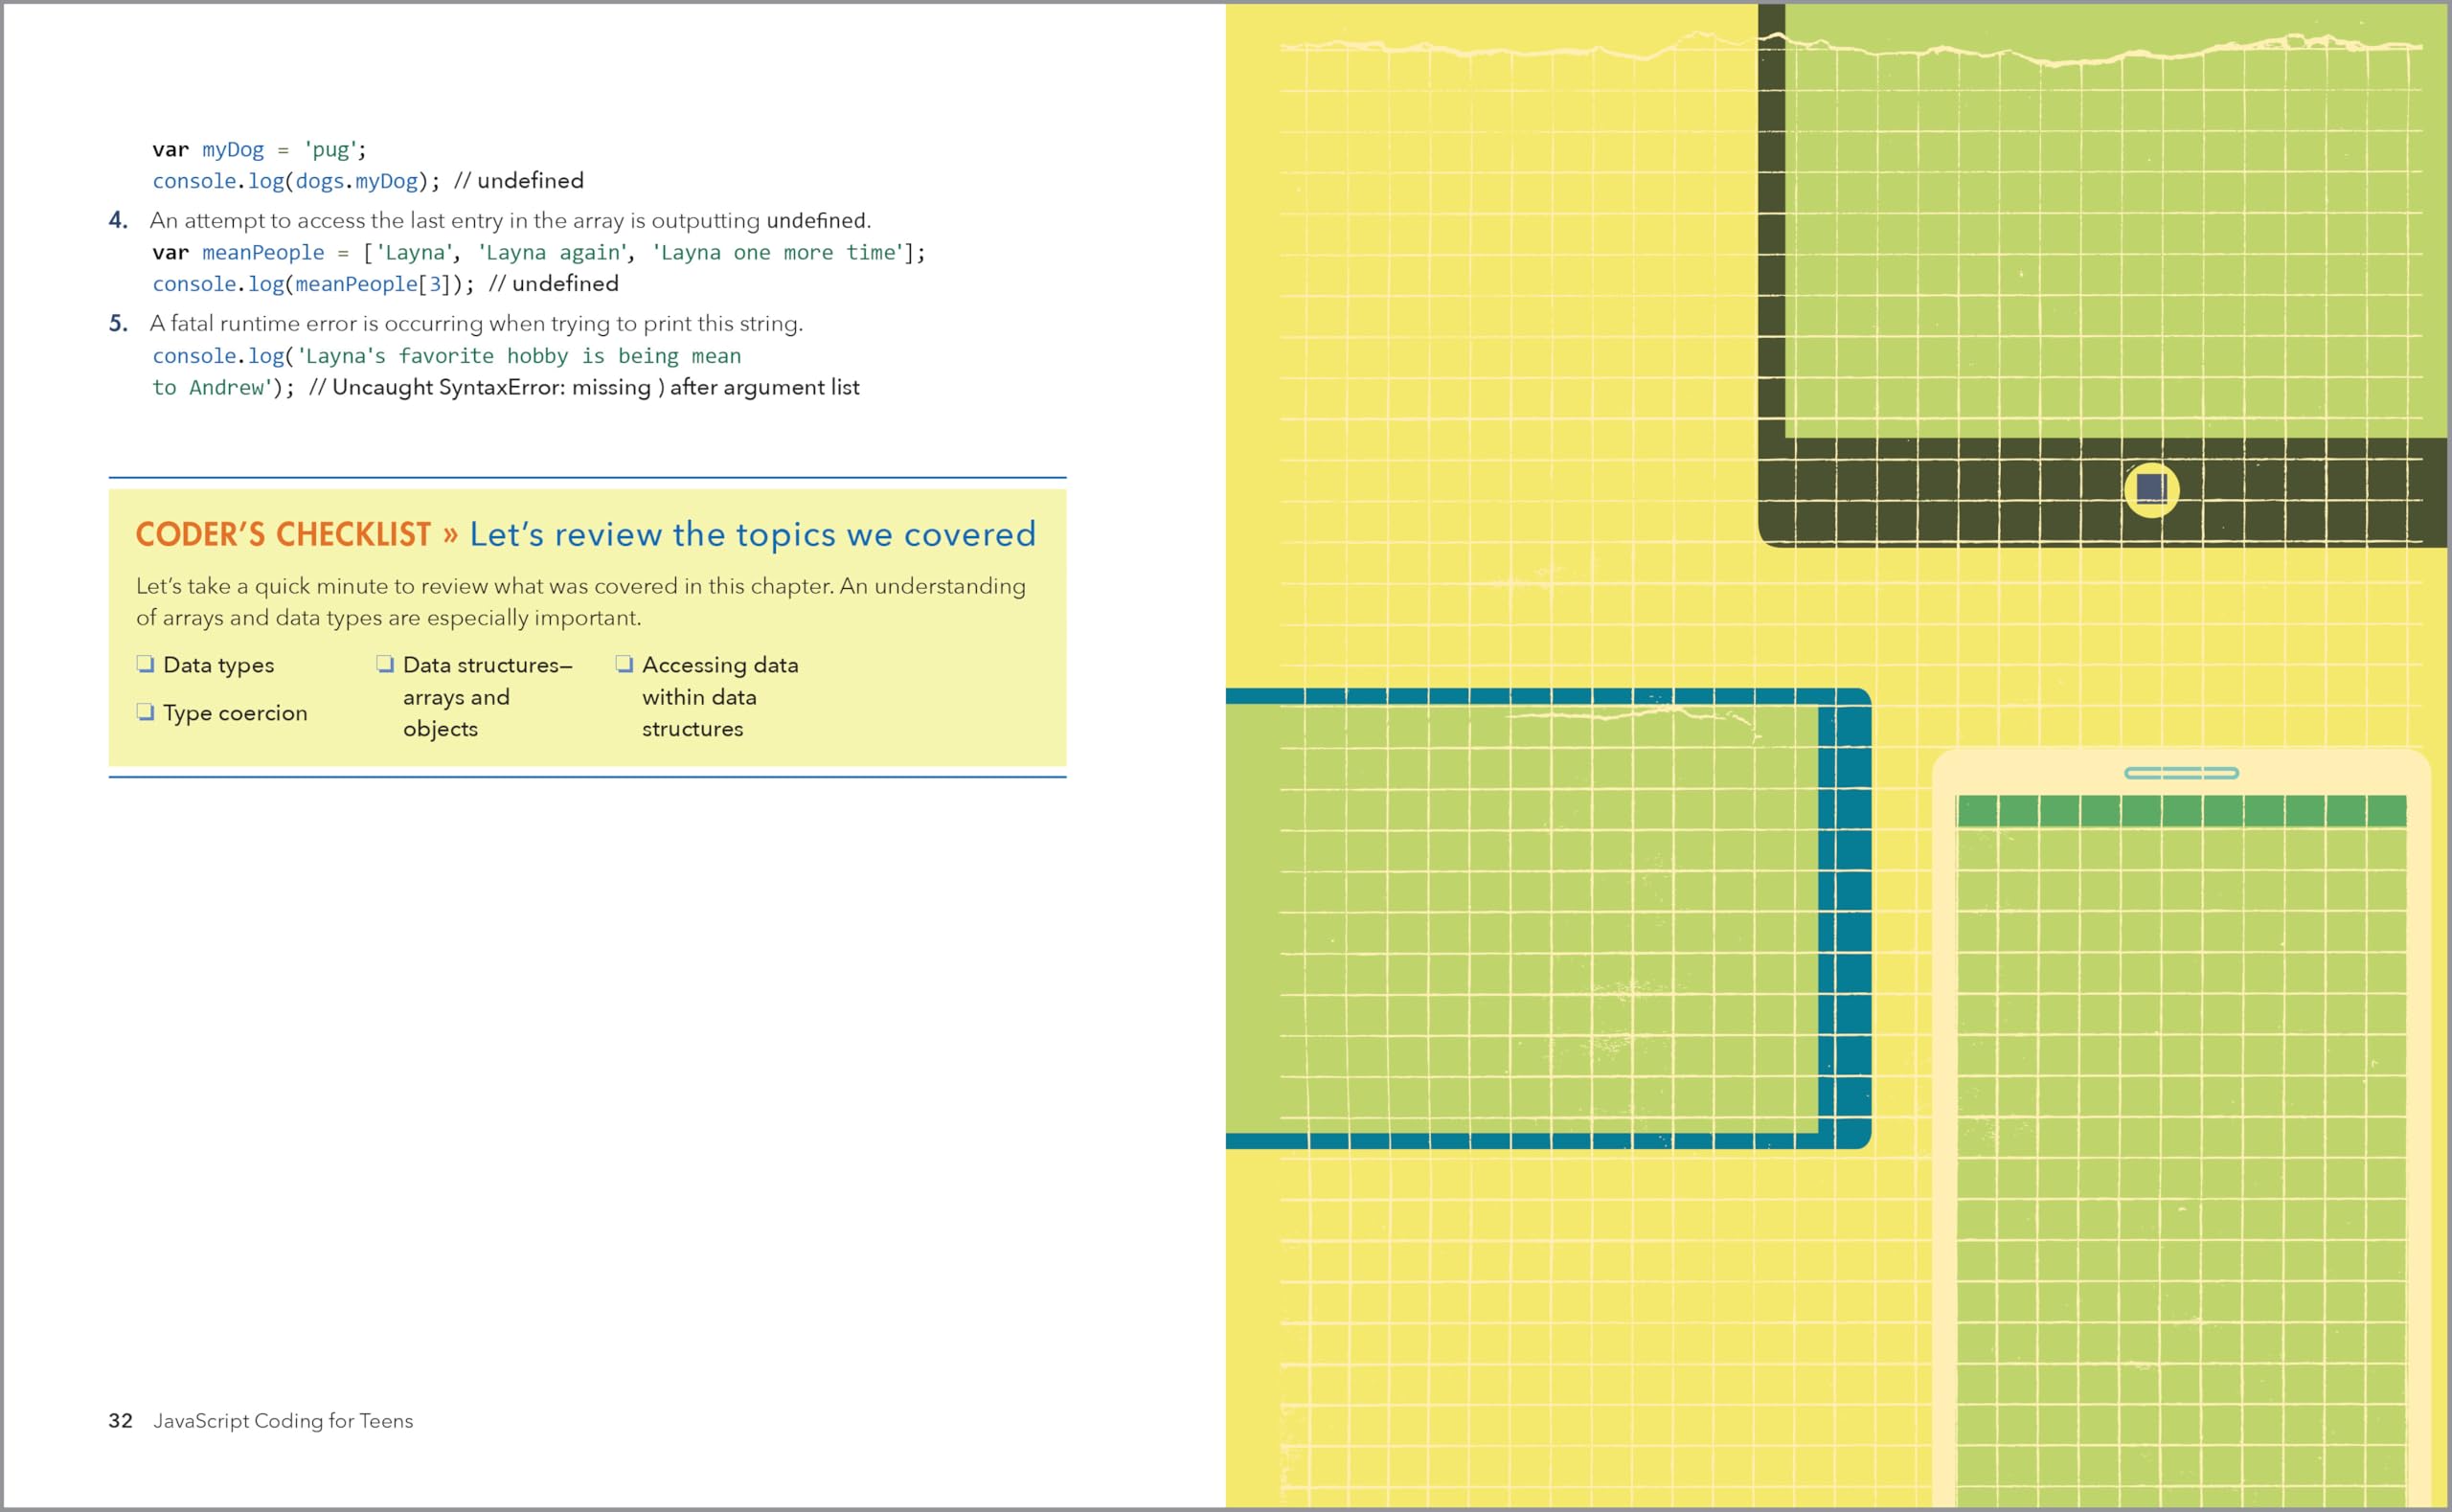Click the CODER'S CHECKLIST heading

(283, 535)
